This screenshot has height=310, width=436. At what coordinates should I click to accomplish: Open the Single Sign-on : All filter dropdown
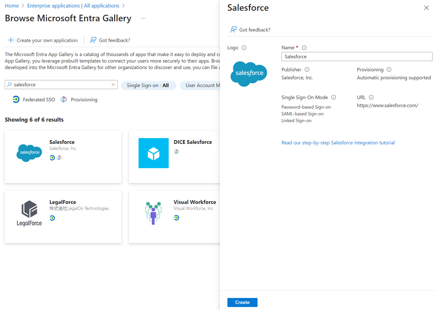coord(148,85)
